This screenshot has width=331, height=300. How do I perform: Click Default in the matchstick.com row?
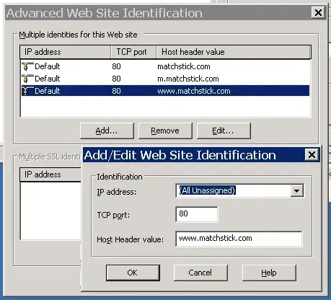[x=48, y=66]
